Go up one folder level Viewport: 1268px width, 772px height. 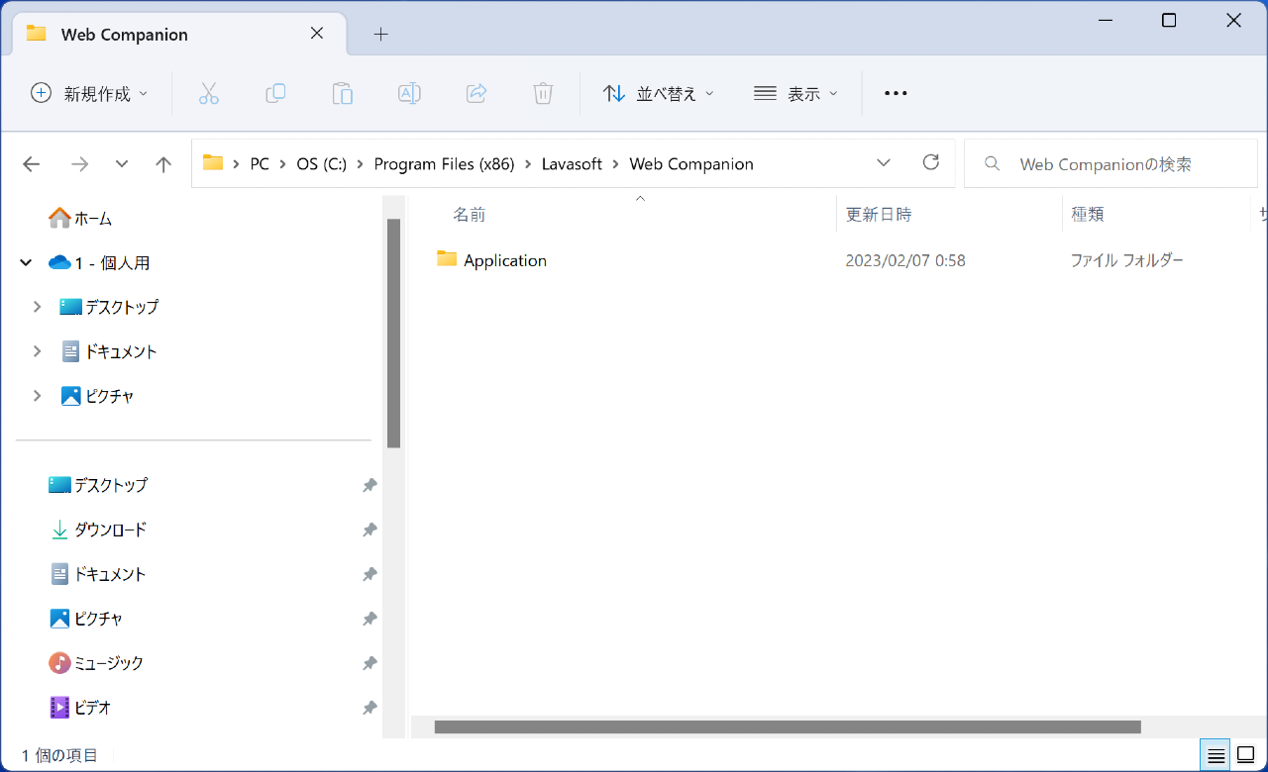[x=164, y=164]
